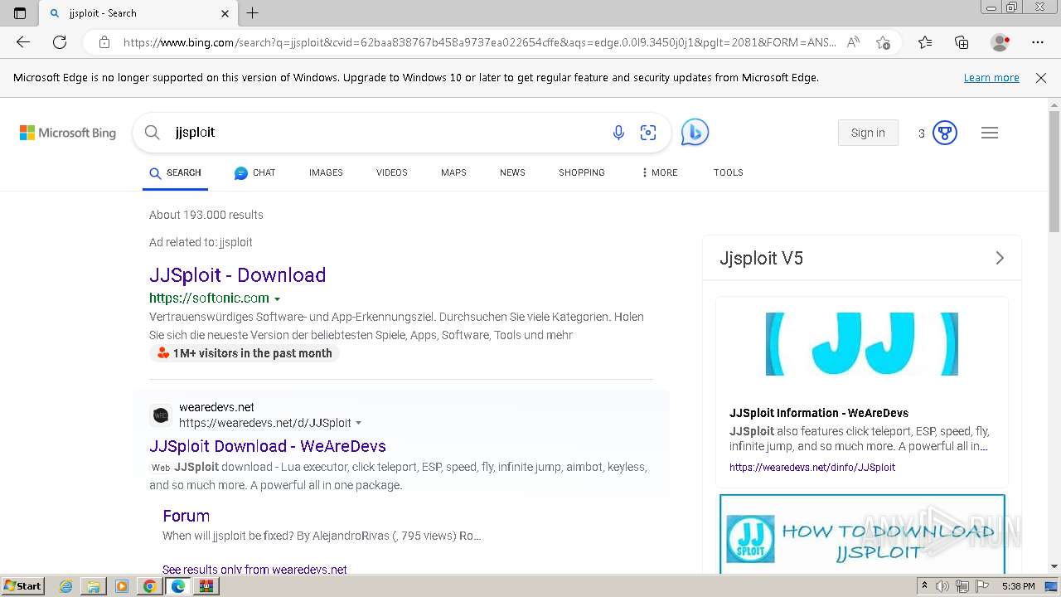Image resolution: width=1061 pixels, height=597 pixels.
Task: Click the Sign in button
Action: (x=868, y=133)
